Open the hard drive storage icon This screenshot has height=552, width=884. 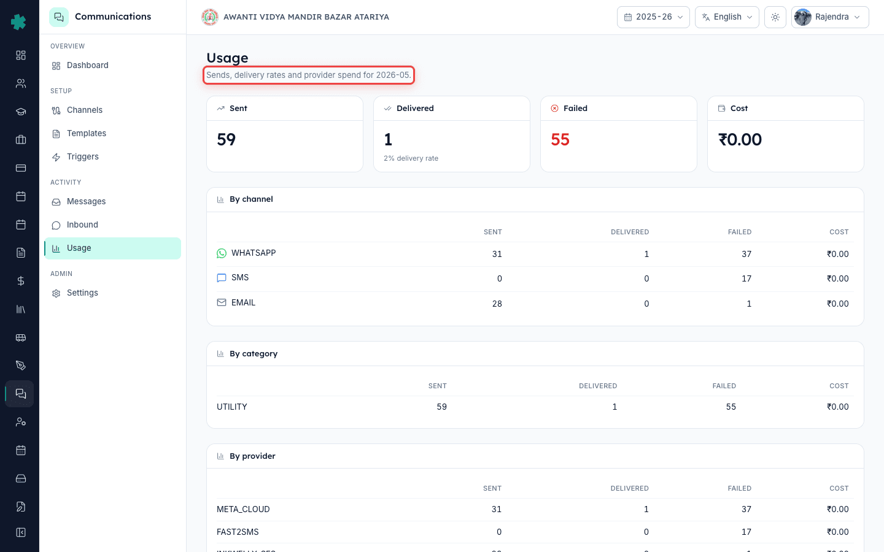[21, 478]
